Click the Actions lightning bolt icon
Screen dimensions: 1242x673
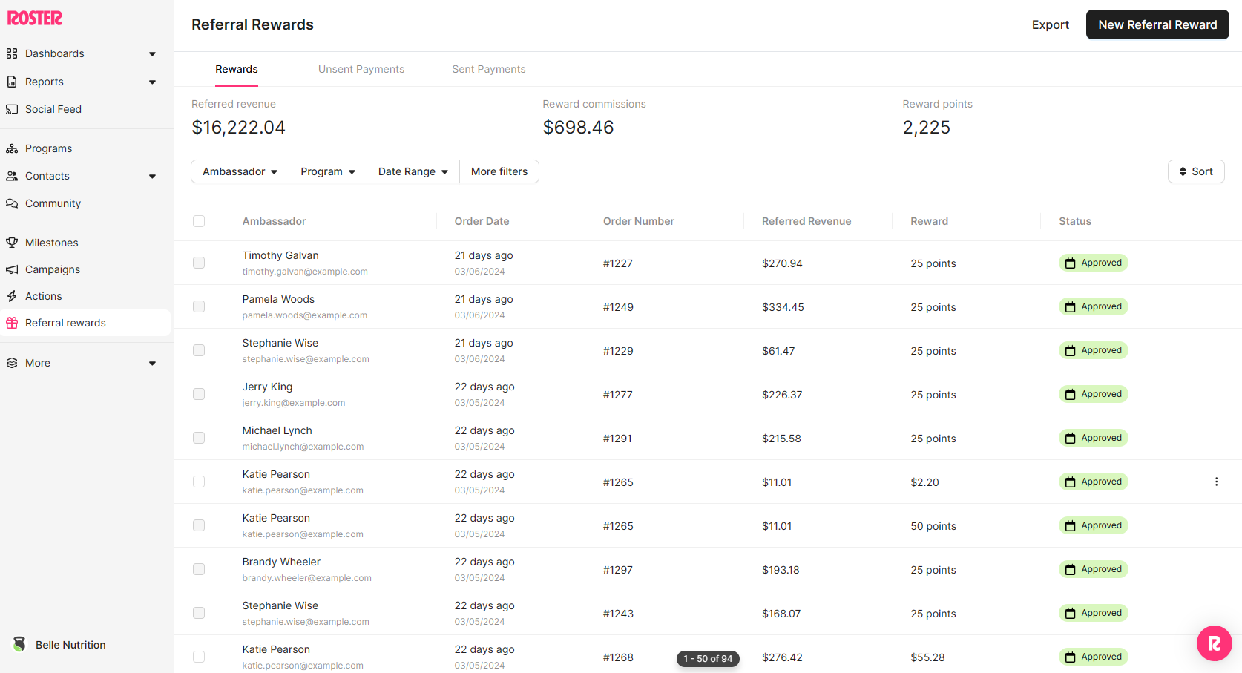[12, 296]
